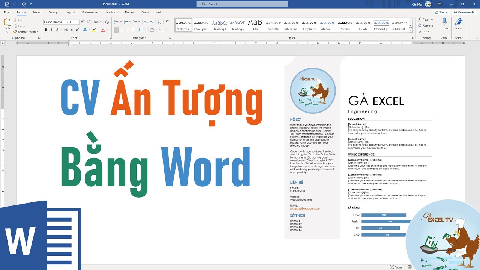Toggle Strikethrough formatting
Image resolution: width=480 pixels, height=270 pixels.
(x=66, y=30)
